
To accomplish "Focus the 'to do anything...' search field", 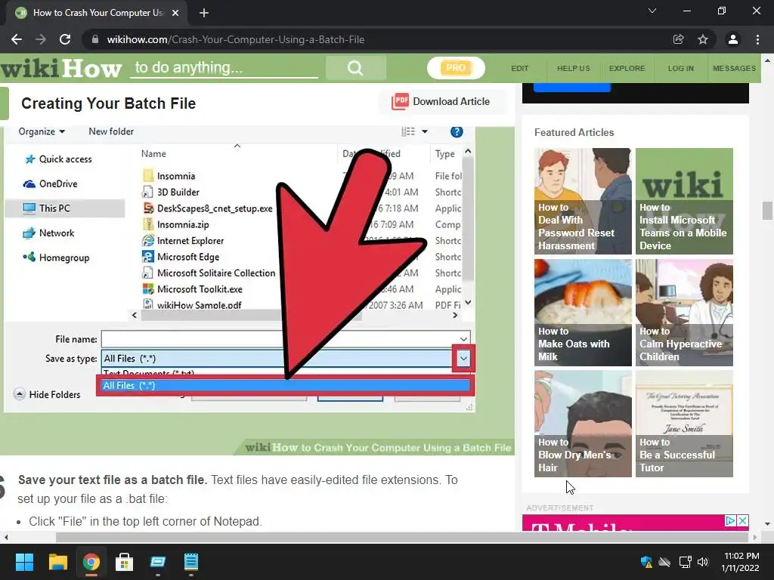I will pyautogui.click(x=224, y=68).
